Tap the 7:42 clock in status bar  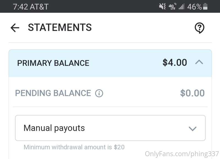click(x=20, y=7)
